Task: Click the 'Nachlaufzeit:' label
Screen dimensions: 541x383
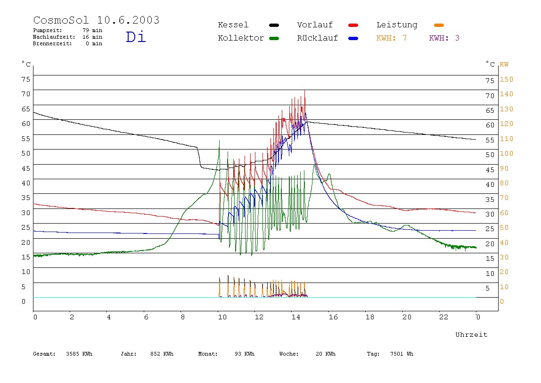Action: 54,37
